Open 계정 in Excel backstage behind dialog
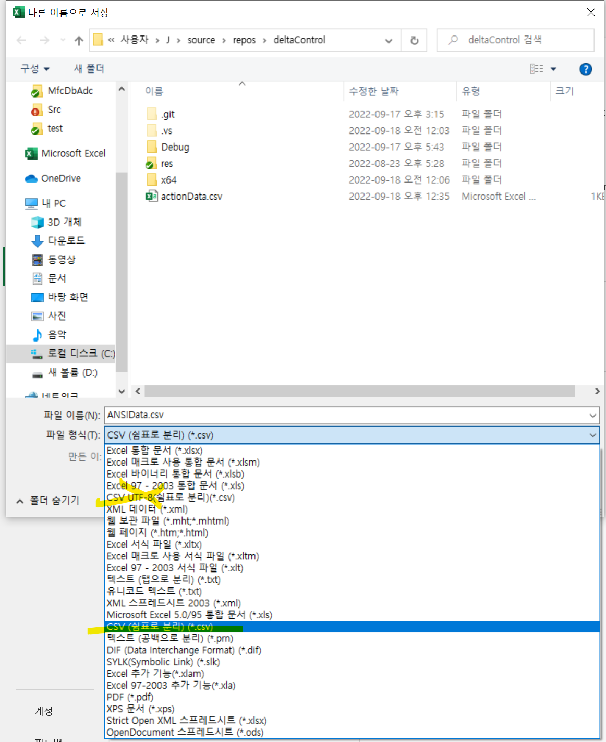 pyautogui.click(x=44, y=711)
